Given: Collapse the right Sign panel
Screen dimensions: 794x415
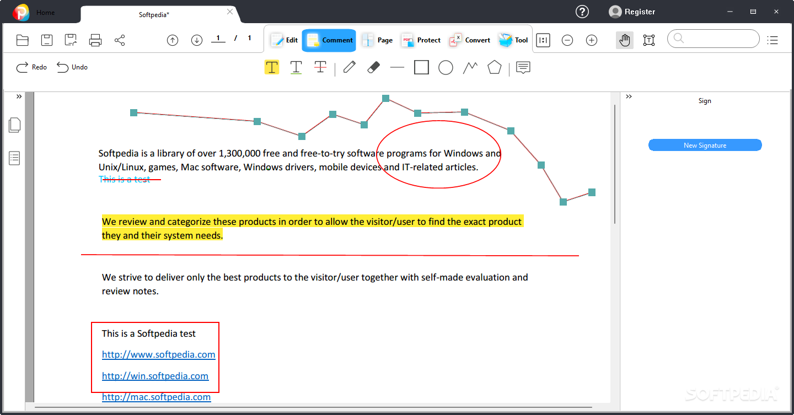Looking at the screenshot, I should click(x=629, y=96).
